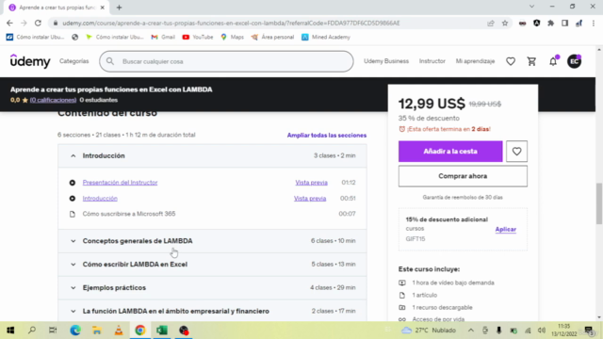Open the shopping cart icon

(531, 61)
